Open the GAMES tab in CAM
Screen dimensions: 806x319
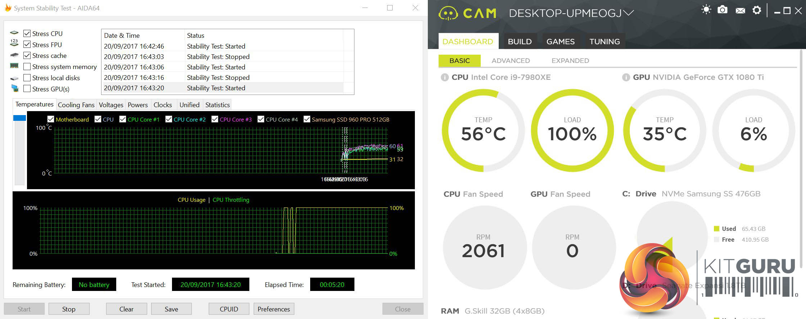560,41
